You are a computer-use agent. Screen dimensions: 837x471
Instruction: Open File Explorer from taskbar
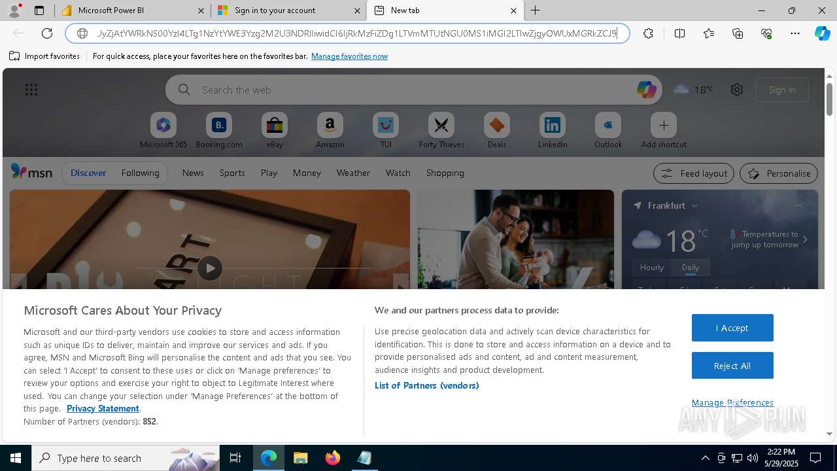point(300,458)
